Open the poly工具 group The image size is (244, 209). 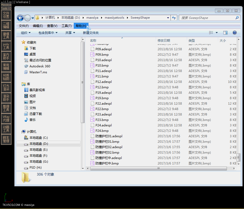(x=6, y=46)
